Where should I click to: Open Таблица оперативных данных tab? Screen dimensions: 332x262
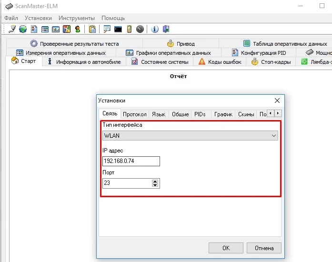[x=285, y=44]
